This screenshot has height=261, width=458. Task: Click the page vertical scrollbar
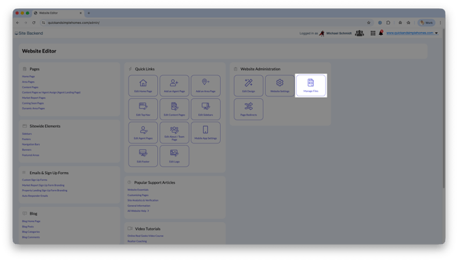point(444,108)
